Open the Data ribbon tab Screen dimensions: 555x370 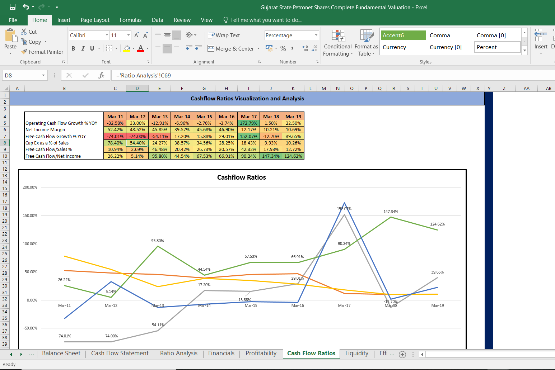(x=158, y=20)
